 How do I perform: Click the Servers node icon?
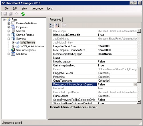pos(13,31)
